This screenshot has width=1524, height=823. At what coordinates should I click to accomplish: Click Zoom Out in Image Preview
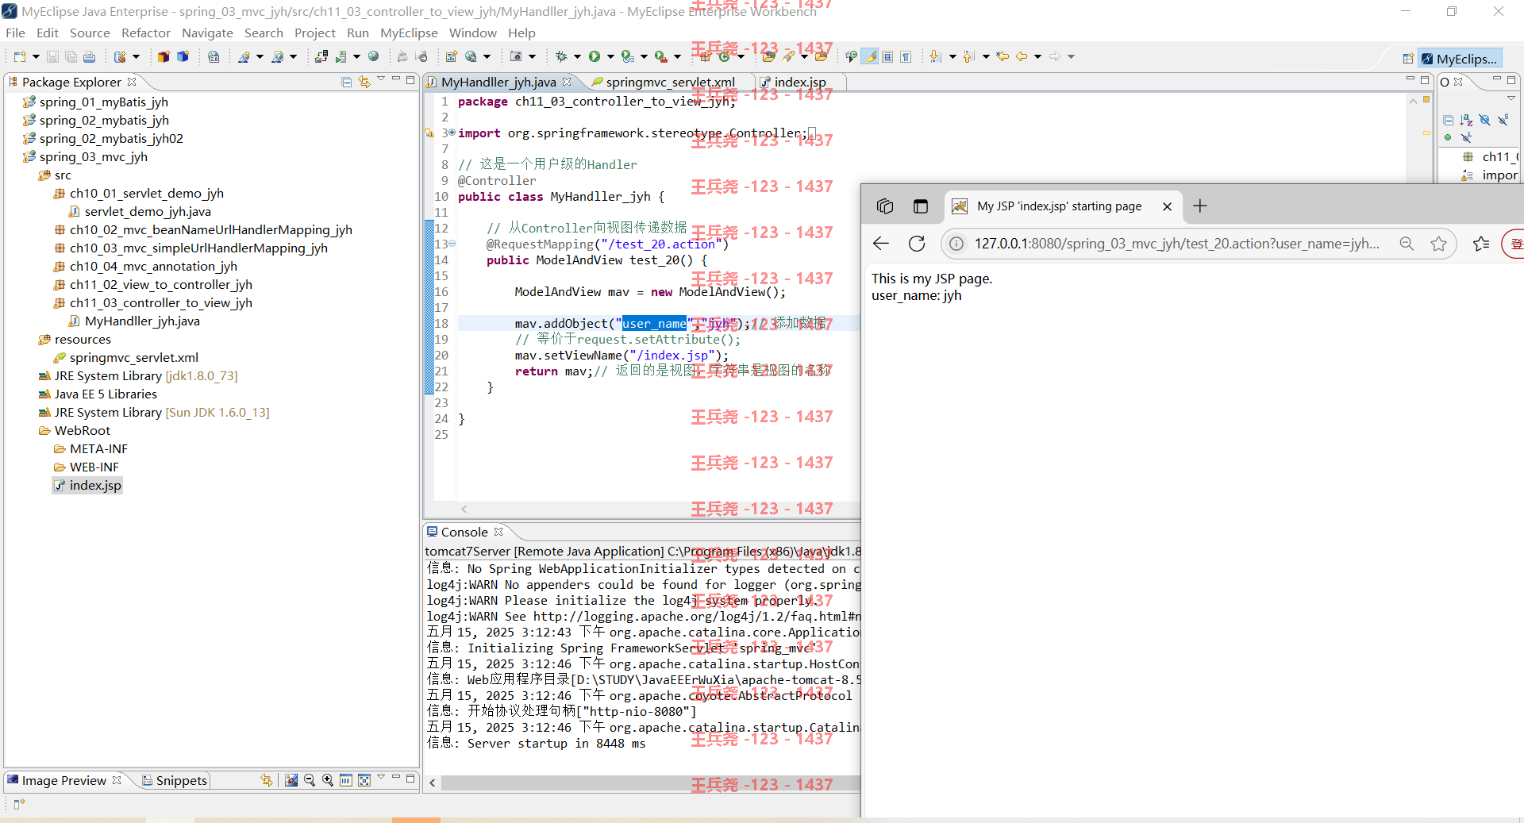pos(310,780)
